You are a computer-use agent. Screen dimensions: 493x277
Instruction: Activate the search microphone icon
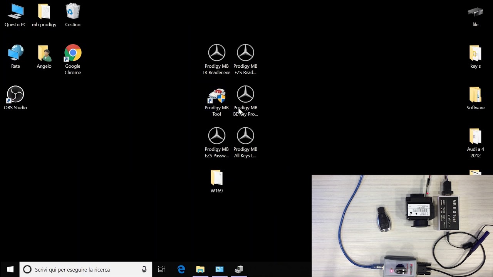pyautogui.click(x=144, y=269)
